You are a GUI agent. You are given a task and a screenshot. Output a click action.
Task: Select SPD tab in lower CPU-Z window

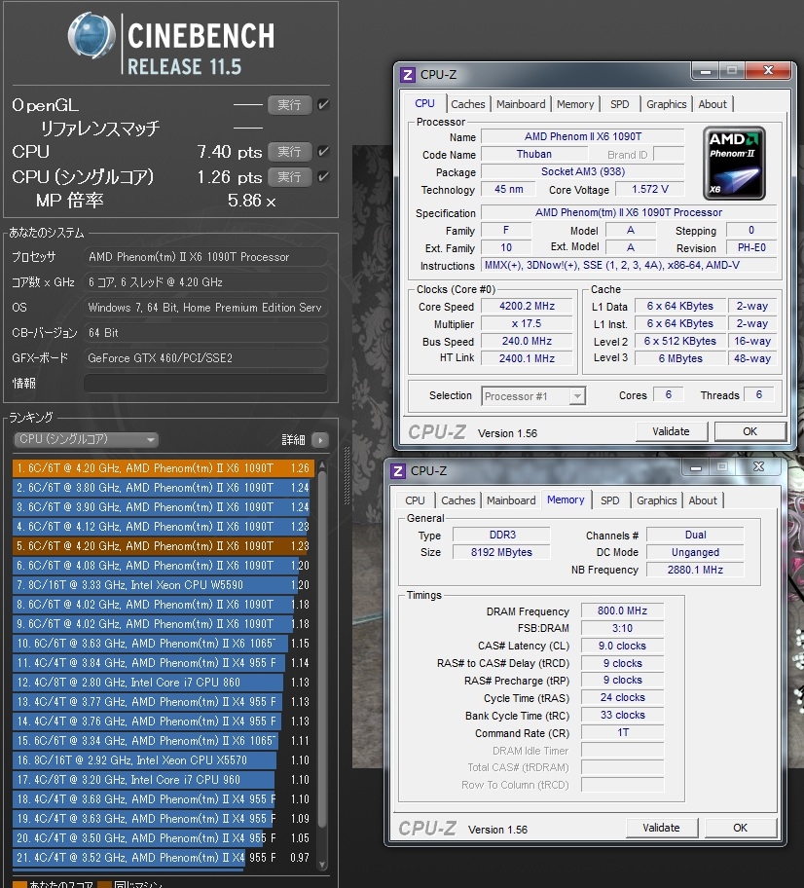[x=609, y=500]
